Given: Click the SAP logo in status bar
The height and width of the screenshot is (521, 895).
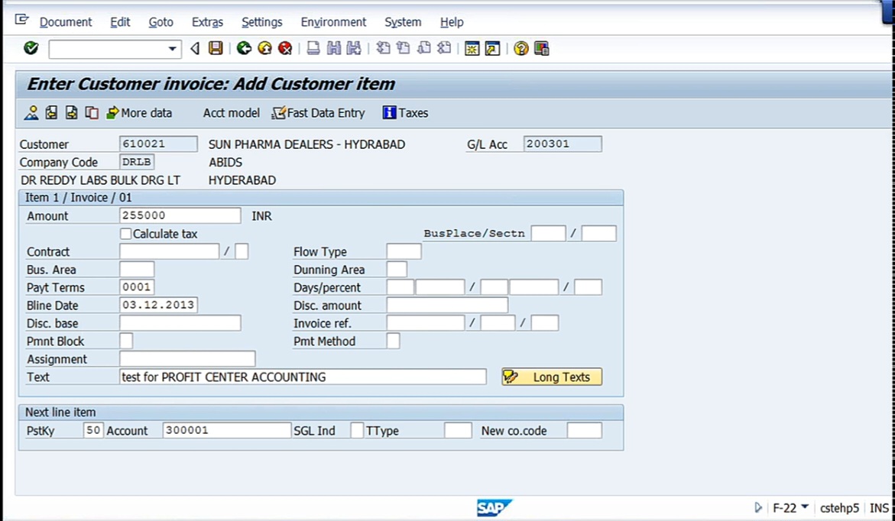Looking at the screenshot, I should click(x=495, y=507).
